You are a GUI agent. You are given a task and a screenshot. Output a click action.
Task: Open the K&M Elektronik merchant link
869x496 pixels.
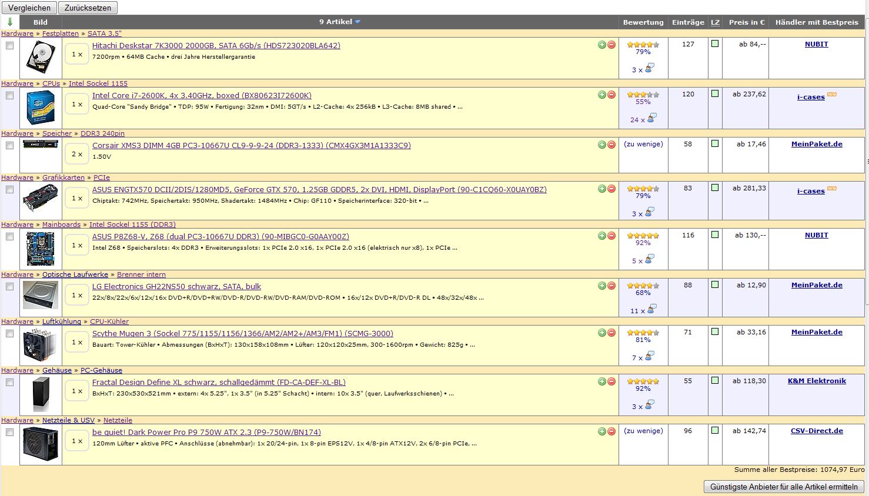(x=817, y=381)
